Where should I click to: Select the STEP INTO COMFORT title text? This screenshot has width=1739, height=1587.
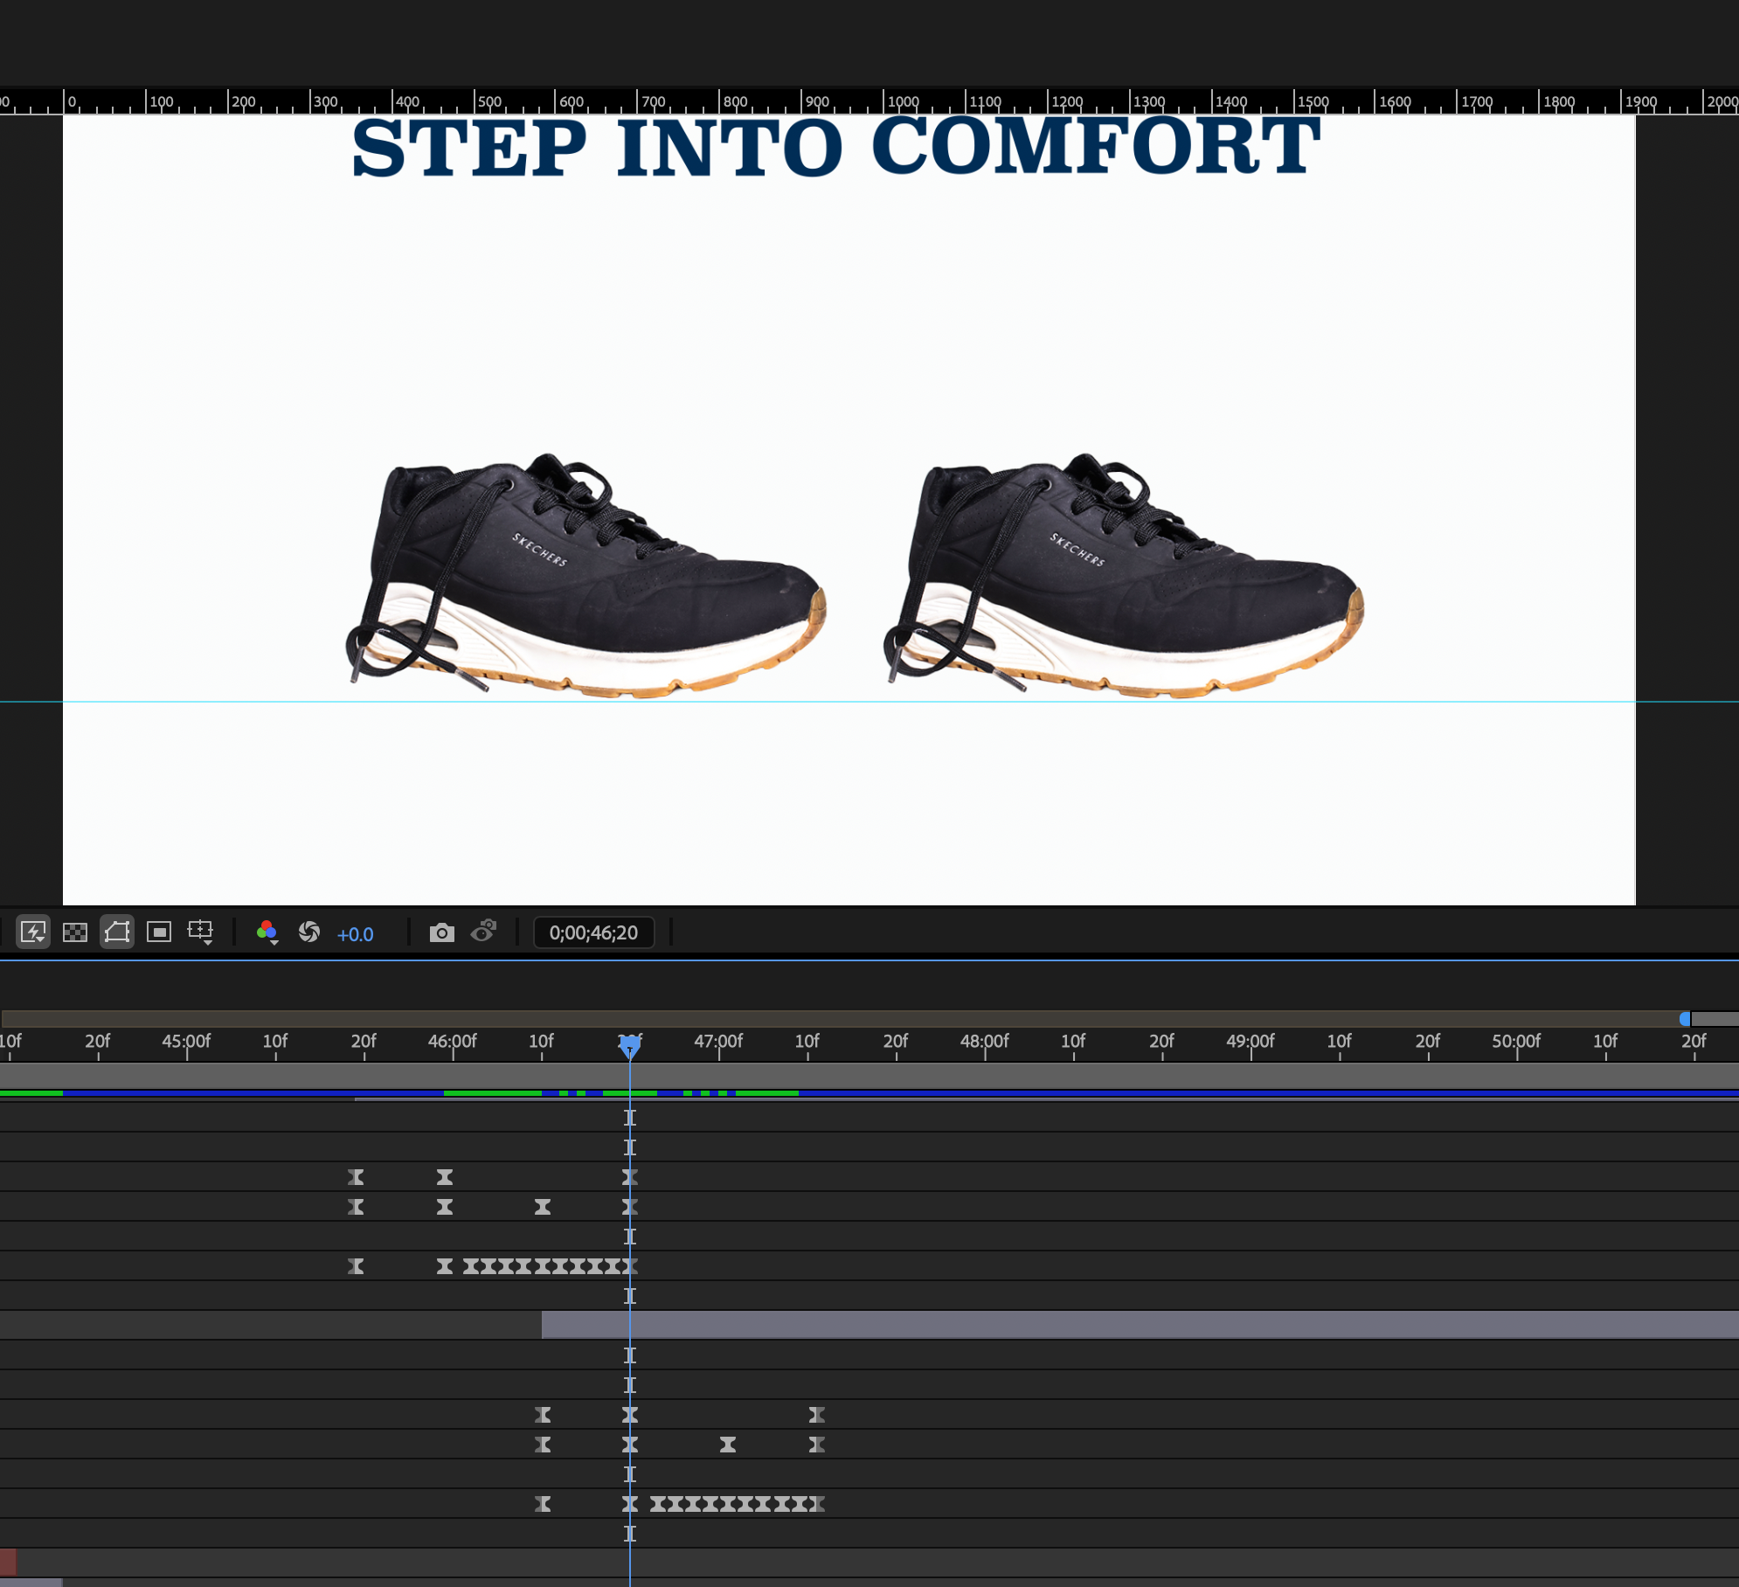click(x=835, y=148)
